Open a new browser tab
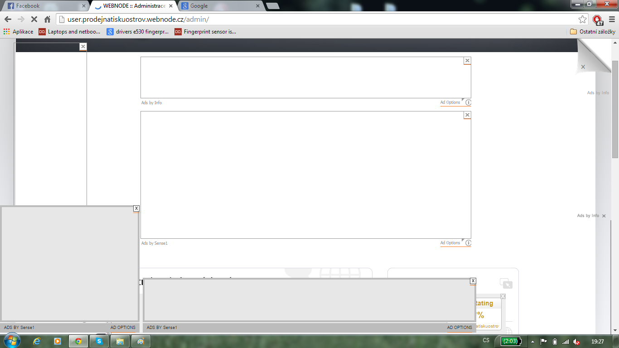Image resolution: width=619 pixels, height=348 pixels. [x=272, y=6]
